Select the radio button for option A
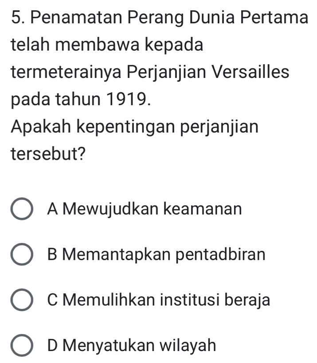 [22, 209]
